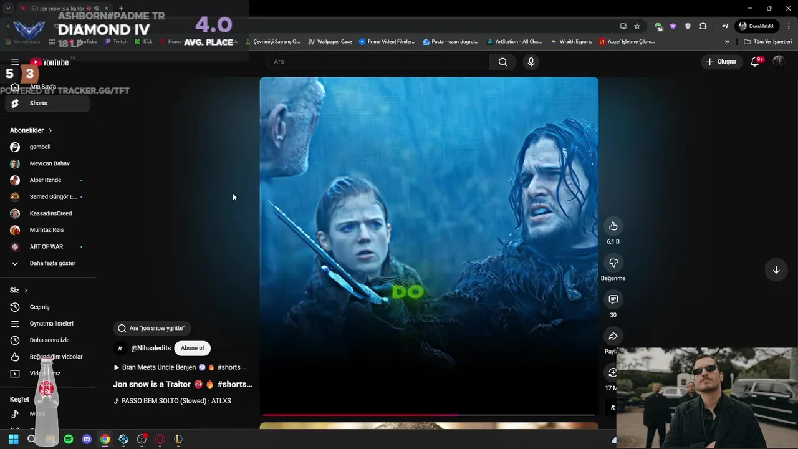Share this short
The image size is (798, 449).
pyautogui.click(x=613, y=337)
